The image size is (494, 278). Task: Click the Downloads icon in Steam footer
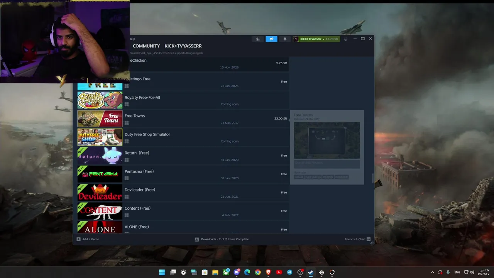[x=197, y=239]
